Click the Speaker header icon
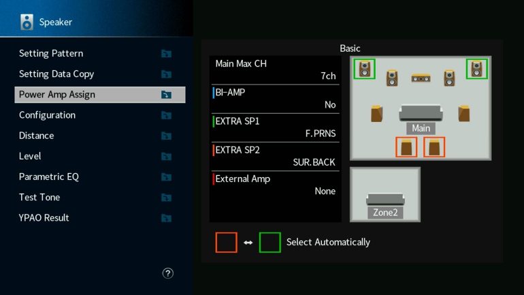The image size is (524, 295). [27, 22]
